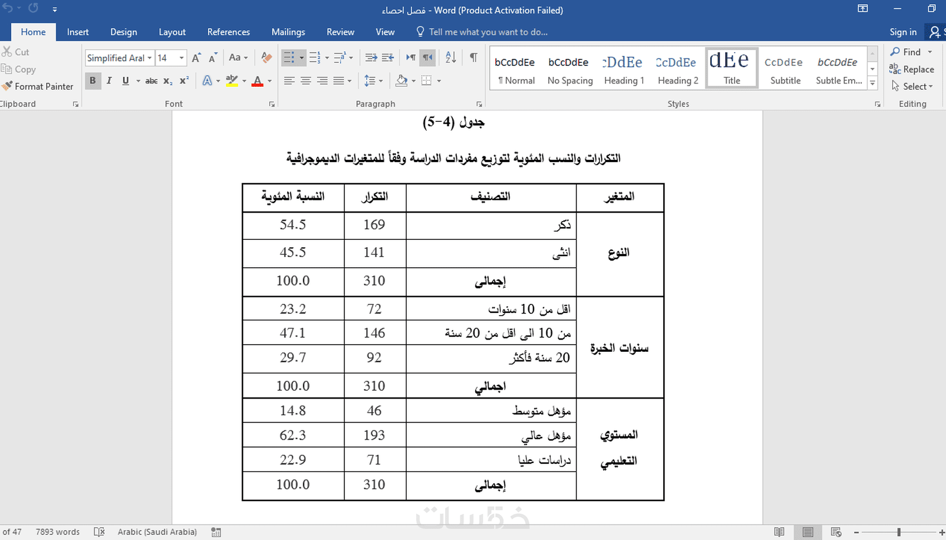Screen dimensions: 946x540
Task: Toggle Show/Hide paragraph marks
Action: coord(474,57)
